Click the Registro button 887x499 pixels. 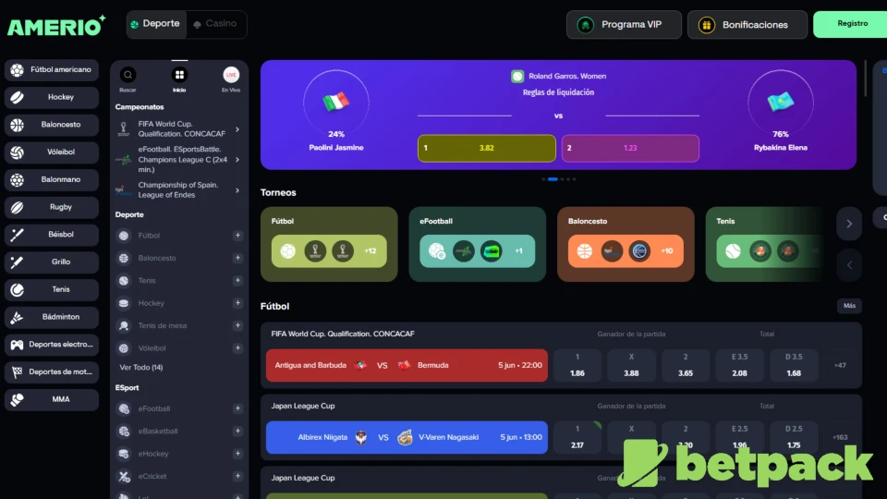[851, 24]
